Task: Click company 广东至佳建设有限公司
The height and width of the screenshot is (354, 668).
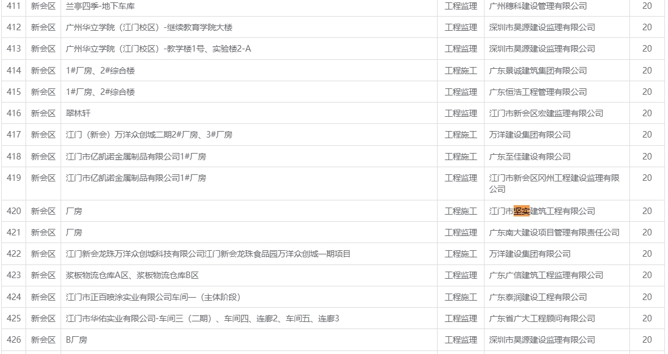Action: tap(530, 157)
